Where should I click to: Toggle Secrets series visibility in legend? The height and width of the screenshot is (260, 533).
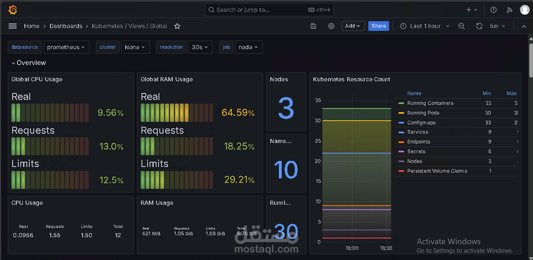pos(417,151)
